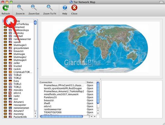
Task: Click the bandwidth status icon beside trusted
Action: click(5, 66)
